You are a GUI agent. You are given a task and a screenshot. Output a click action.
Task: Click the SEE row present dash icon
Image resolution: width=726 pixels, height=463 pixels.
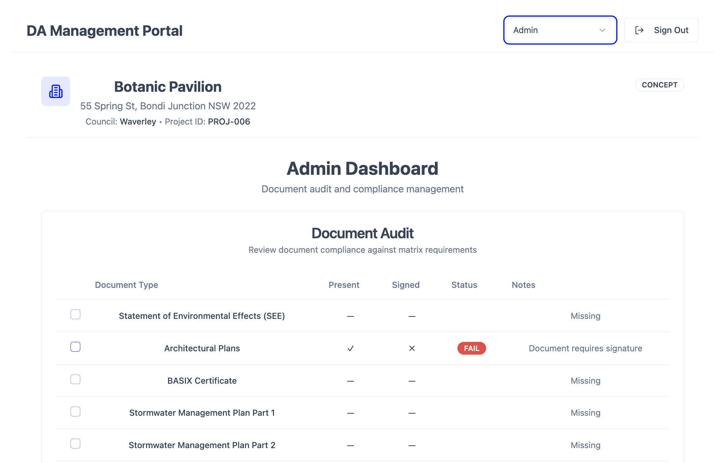(351, 316)
